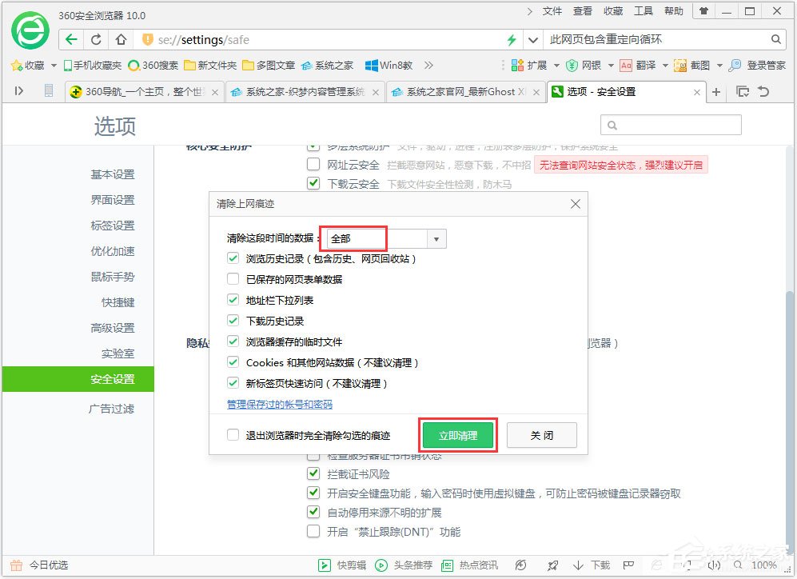Enable 退出浏览器时完全清除勾选的痕迹
Viewport: 797px width, 579px height.
pyautogui.click(x=233, y=434)
